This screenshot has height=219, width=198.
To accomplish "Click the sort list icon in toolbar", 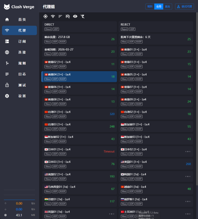I will click(x=60, y=17).
